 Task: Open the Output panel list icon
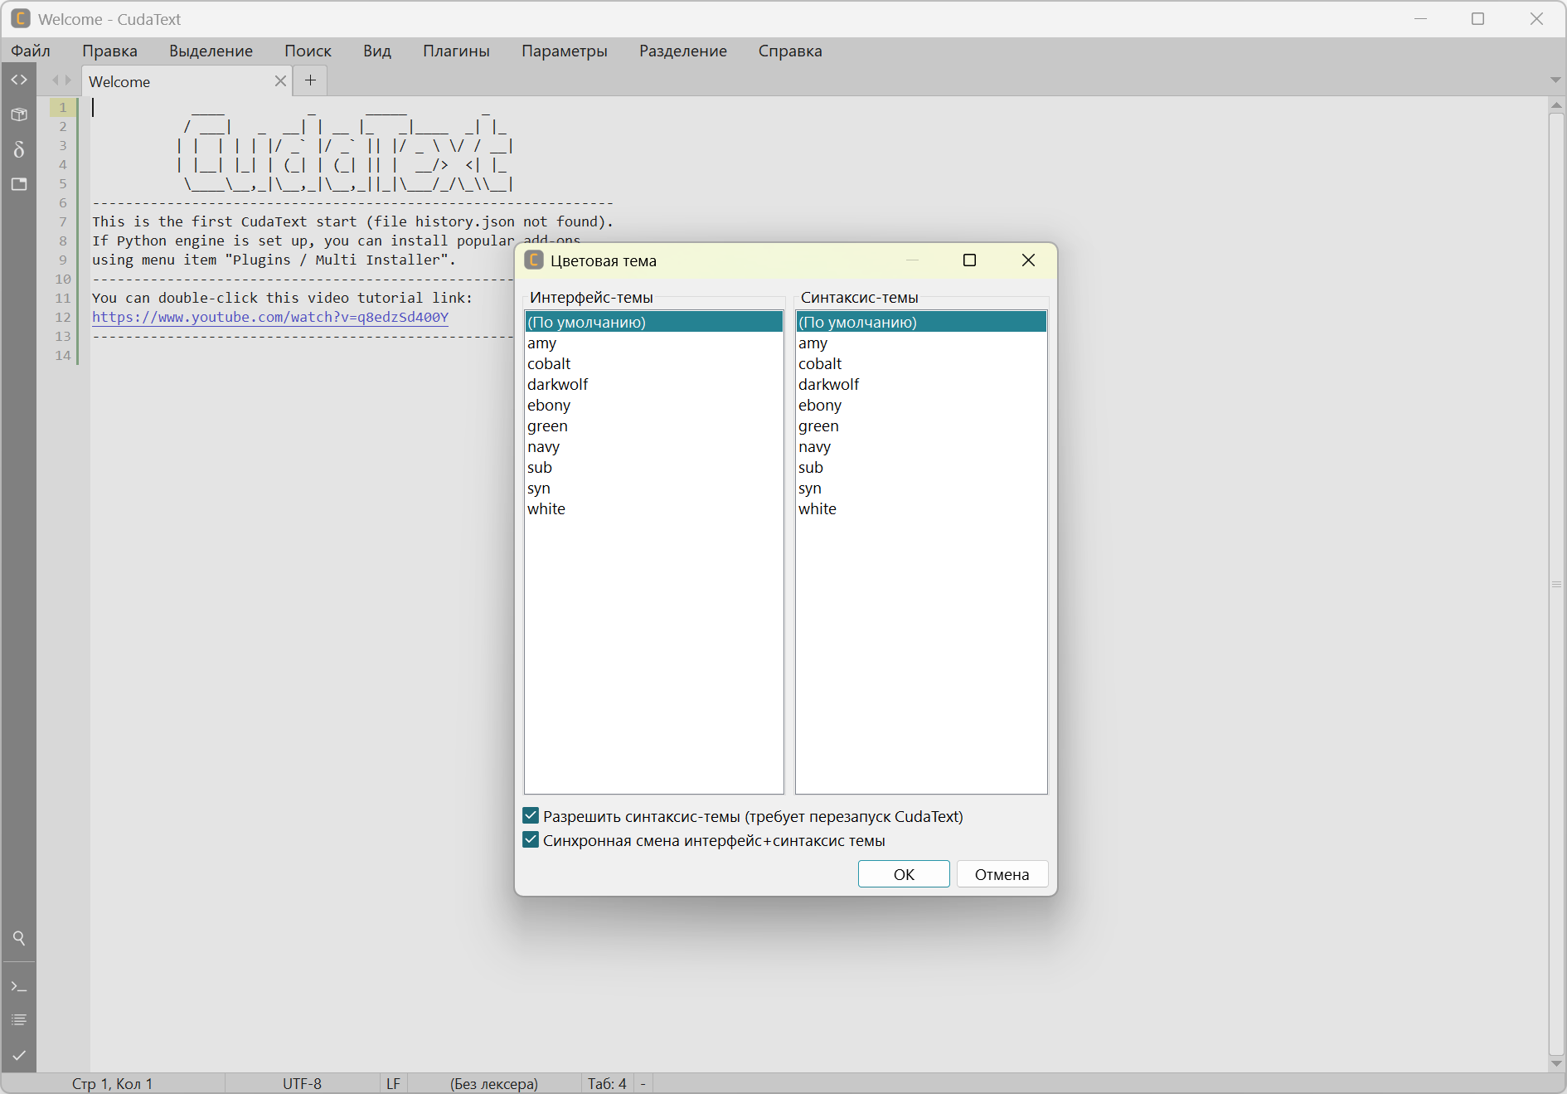[19, 1020]
